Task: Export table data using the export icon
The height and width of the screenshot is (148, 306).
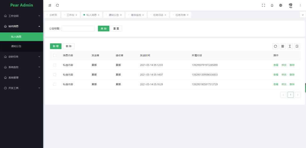Action: coord(297,46)
